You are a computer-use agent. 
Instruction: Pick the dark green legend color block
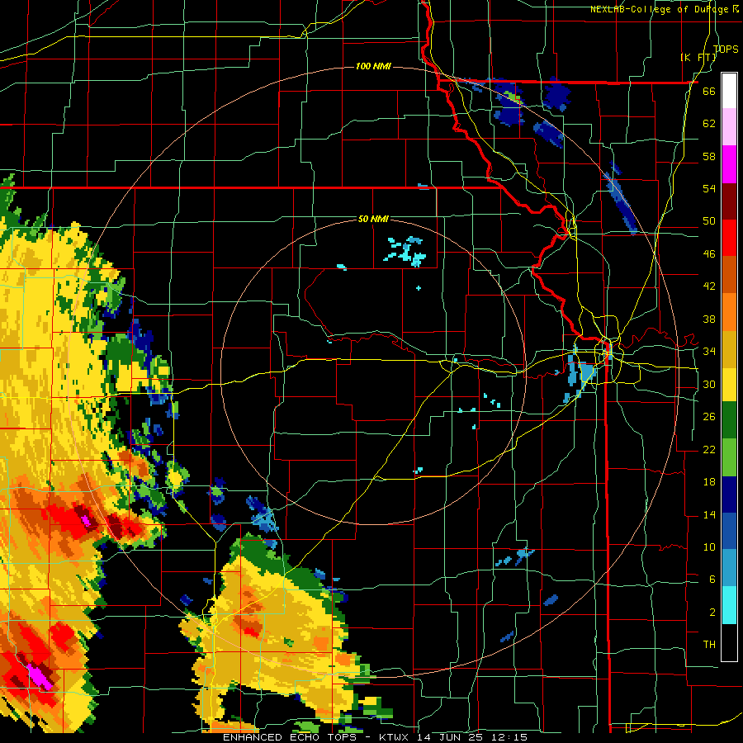click(x=729, y=420)
